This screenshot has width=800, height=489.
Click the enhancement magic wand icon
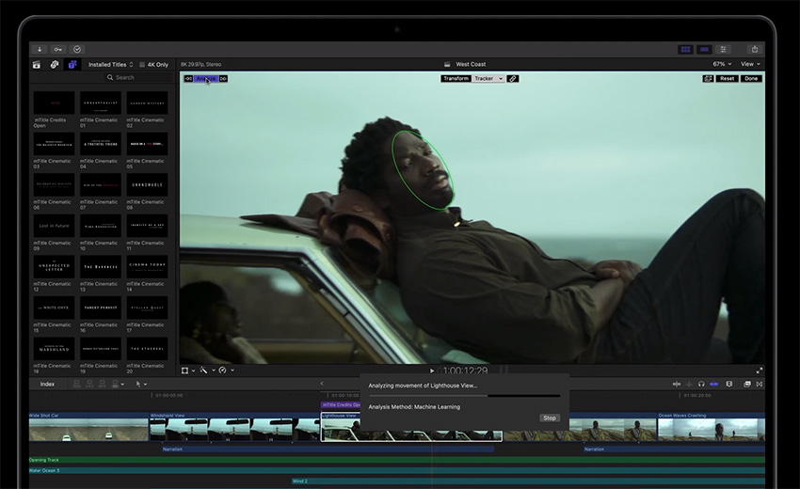(203, 371)
